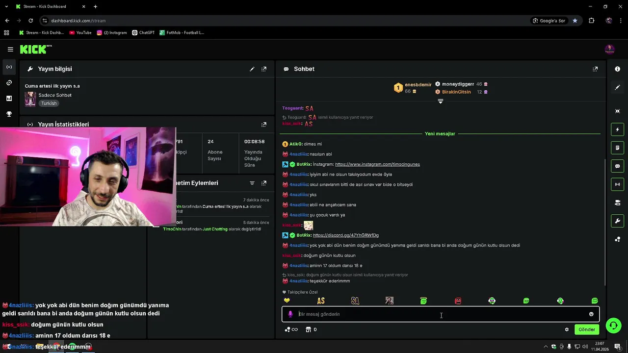Focus the Bir mesaj gönderin input
Viewport: 628px width, 353px height.
[442, 314]
